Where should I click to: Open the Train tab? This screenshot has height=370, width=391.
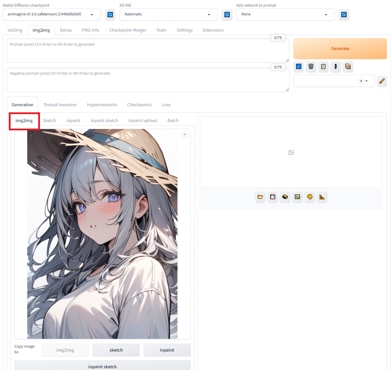[161, 30]
